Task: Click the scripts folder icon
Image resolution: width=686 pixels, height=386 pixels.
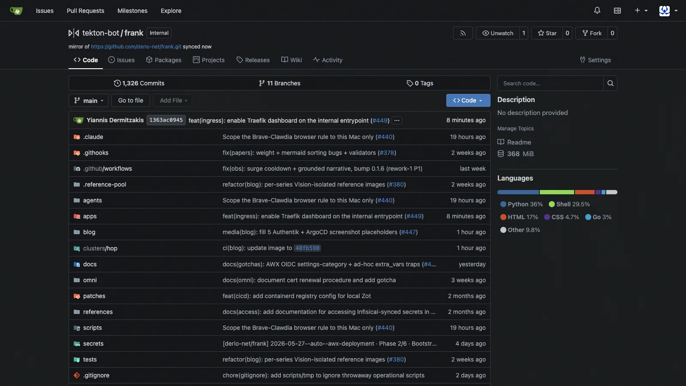Action: pyautogui.click(x=77, y=328)
